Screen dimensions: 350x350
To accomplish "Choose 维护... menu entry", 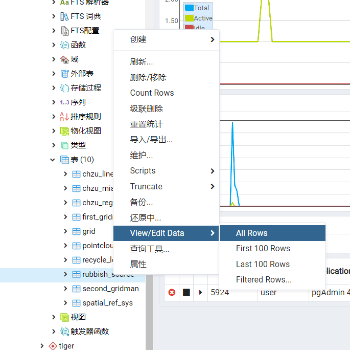I will (166, 156).
